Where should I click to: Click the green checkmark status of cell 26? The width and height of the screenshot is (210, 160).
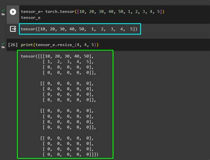tap(3, 43)
